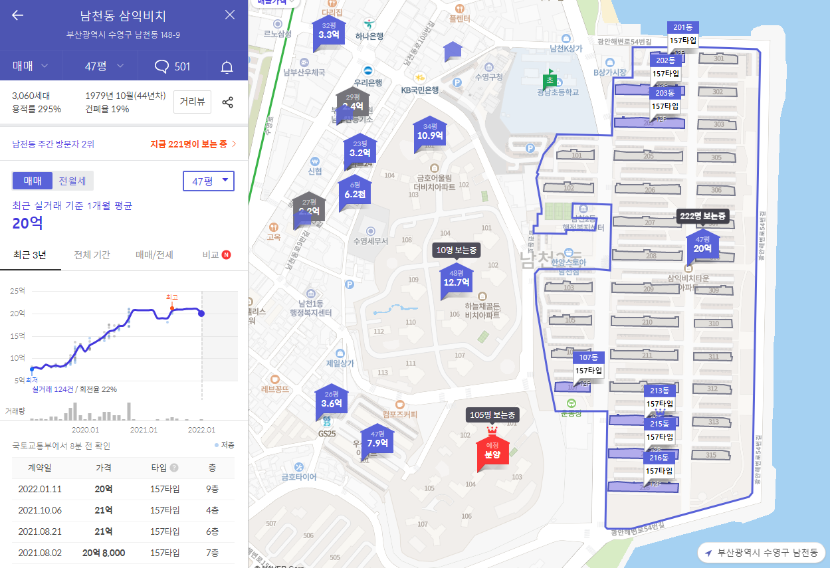Screen dimensions: 830x568
Task: Open the 거리뷰 street view
Action: click(x=193, y=102)
